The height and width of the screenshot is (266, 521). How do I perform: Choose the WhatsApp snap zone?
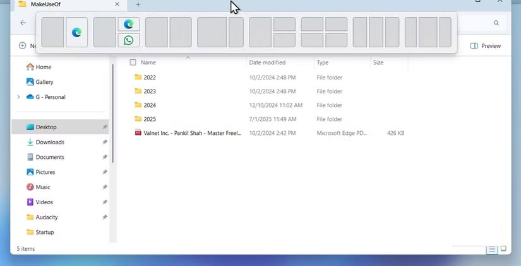[129, 40]
